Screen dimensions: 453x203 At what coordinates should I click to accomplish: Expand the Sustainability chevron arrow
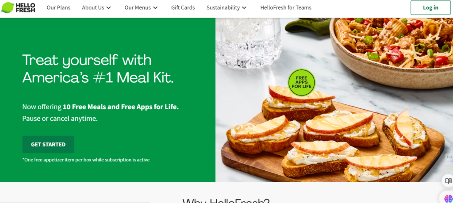[244, 8]
